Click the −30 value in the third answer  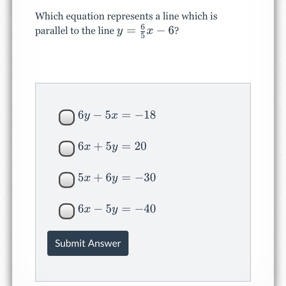[x=146, y=178]
